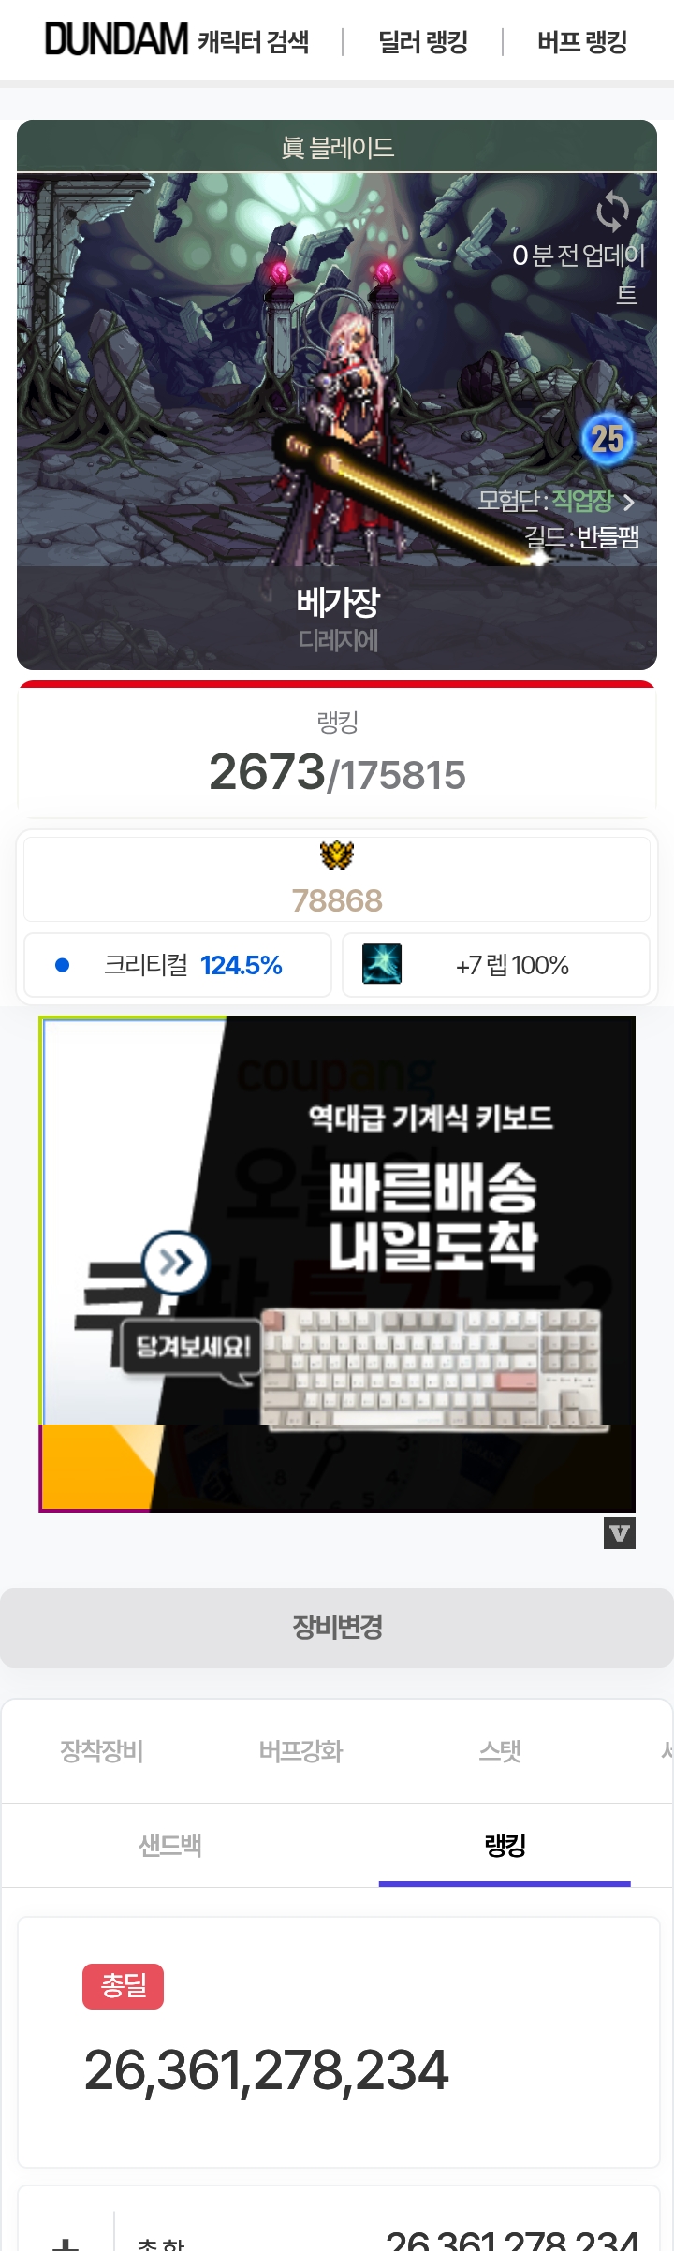Click the DUNDAM logo

117,40
